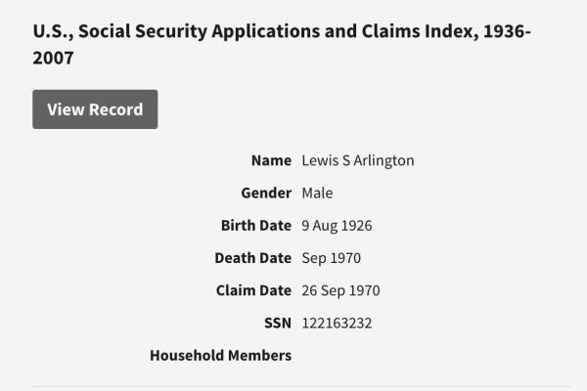Click the first name Lewis
The image size is (587, 391).
pos(319,160)
